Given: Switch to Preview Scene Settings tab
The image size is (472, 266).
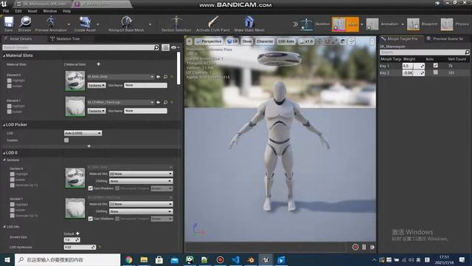Looking at the screenshot, I should [445, 38].
